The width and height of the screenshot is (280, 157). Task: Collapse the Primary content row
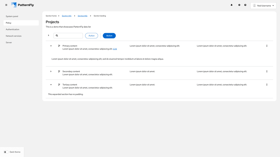pos(51,46)
